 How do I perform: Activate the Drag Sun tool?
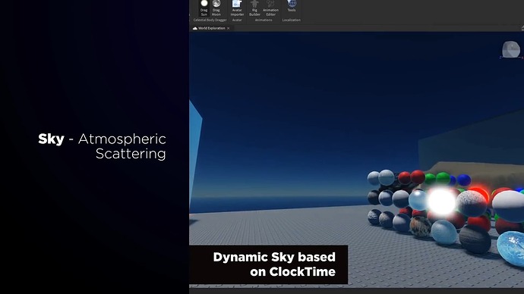click(x=204, y=8)
